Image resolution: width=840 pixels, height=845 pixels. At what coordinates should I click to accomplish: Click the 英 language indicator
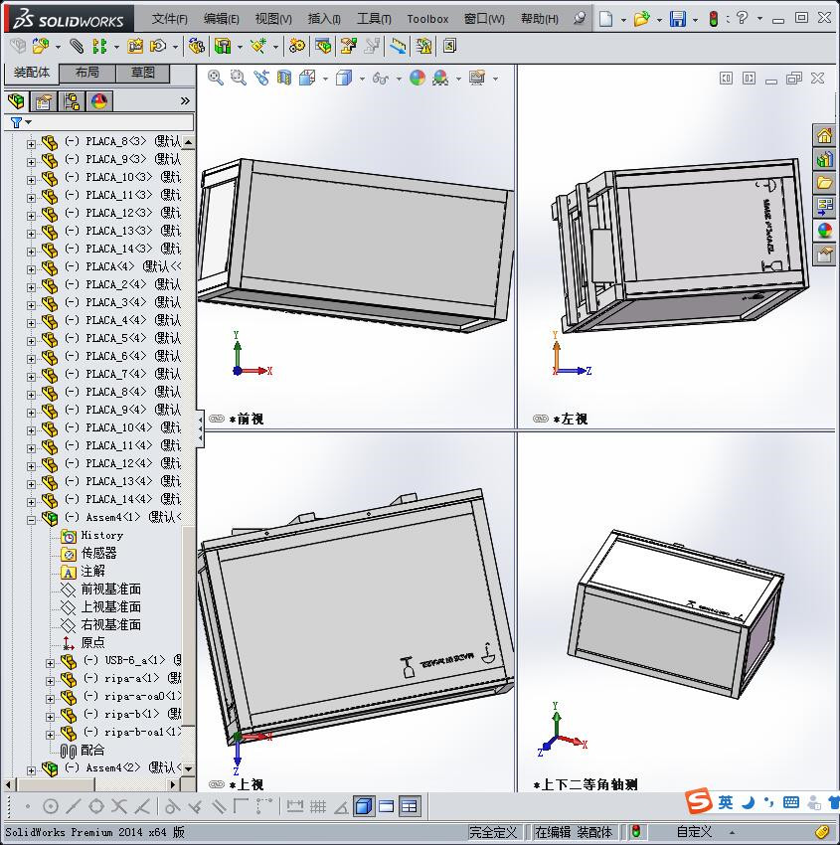[x=726, y=802]
